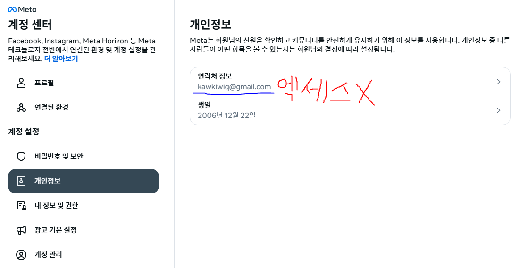Screen dimensions: 528x268
Task: Open 계정 관리 label
Action: tap(48, 254)
